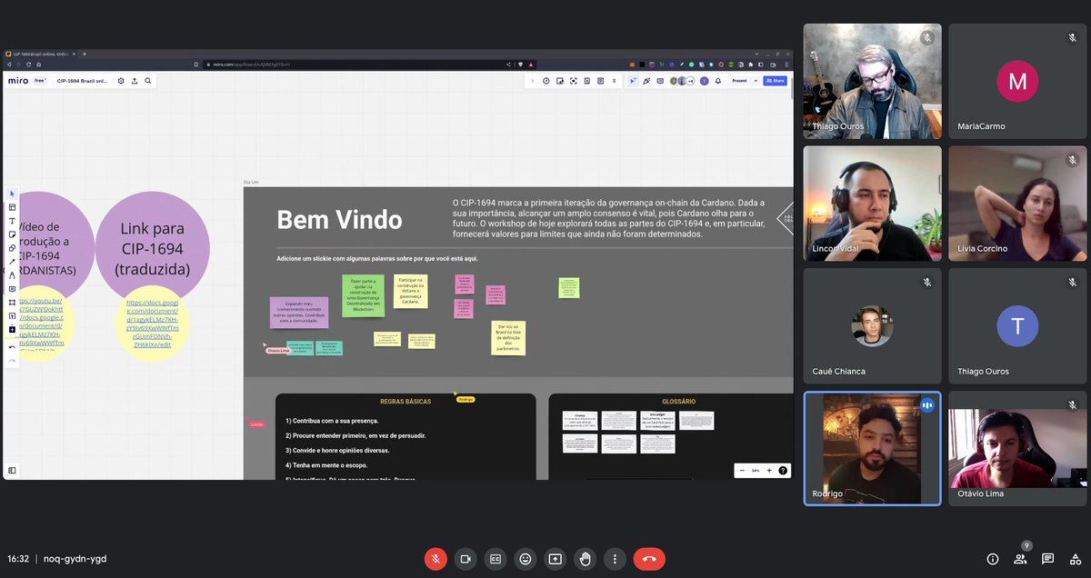Select the Miro connection line tool
The height and width of the screenshot is (578, 1091).
(x=13, y=262)
